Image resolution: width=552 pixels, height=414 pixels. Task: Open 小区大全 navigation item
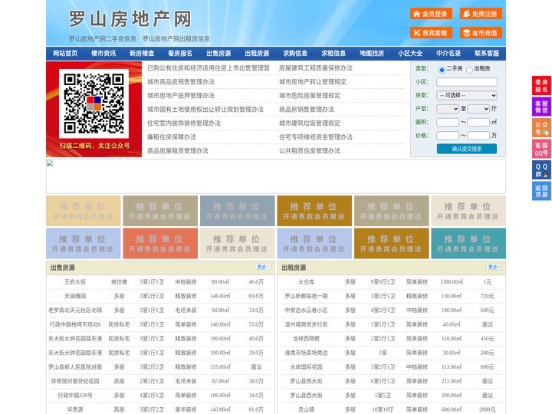pos(410,54)
